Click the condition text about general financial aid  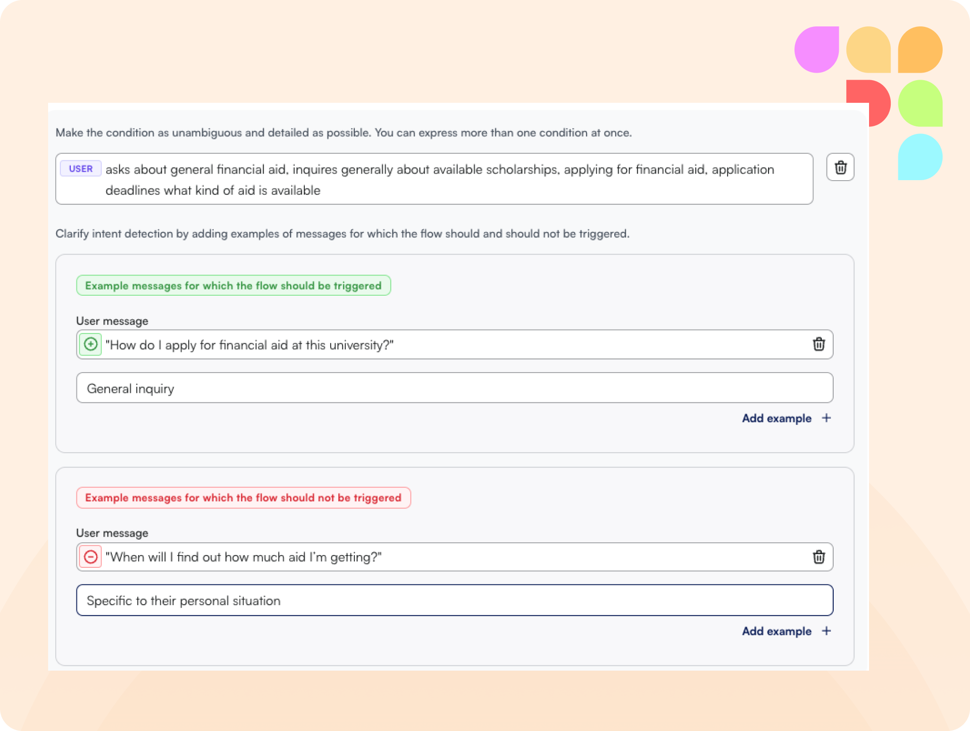(x=439, y=180)
